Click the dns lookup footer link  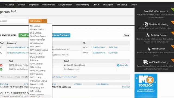coord(4,84)
